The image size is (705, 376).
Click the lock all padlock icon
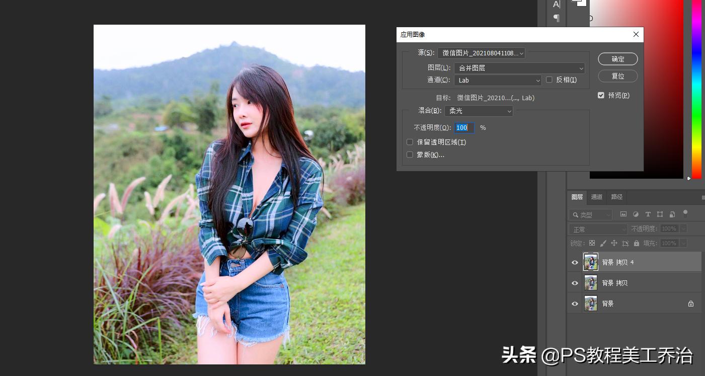pyautogui.click(x=637, y=243)
